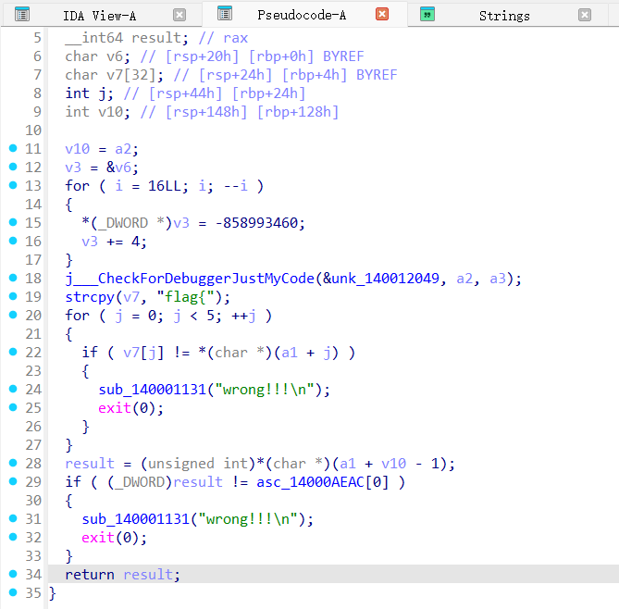Toggle breakpoint dot on line 11
The image size is (619, 609).
12,148
